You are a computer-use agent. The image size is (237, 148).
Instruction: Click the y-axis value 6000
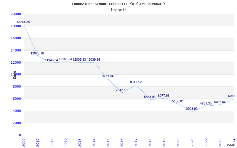point(17,99)
